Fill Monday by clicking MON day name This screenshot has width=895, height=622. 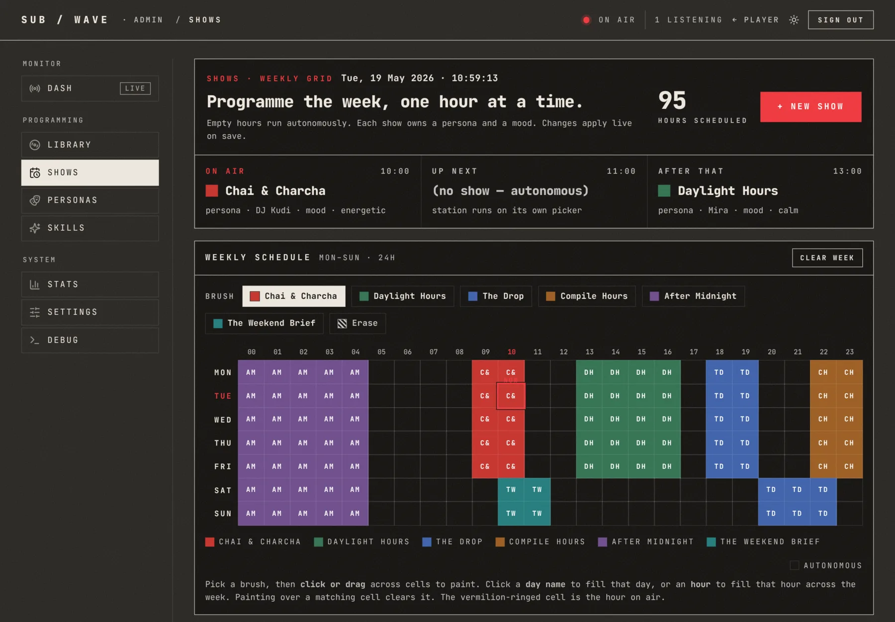click(223, 372)
